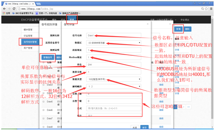Click 编辑 link for Date7 row
The image size is (215, 130).
161,118
